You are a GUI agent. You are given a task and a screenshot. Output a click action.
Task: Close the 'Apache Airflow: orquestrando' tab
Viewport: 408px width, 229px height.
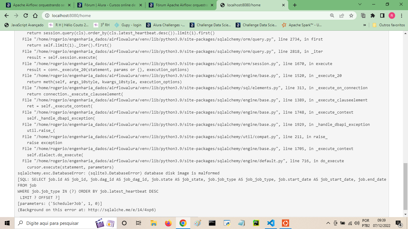coord(69,5)
